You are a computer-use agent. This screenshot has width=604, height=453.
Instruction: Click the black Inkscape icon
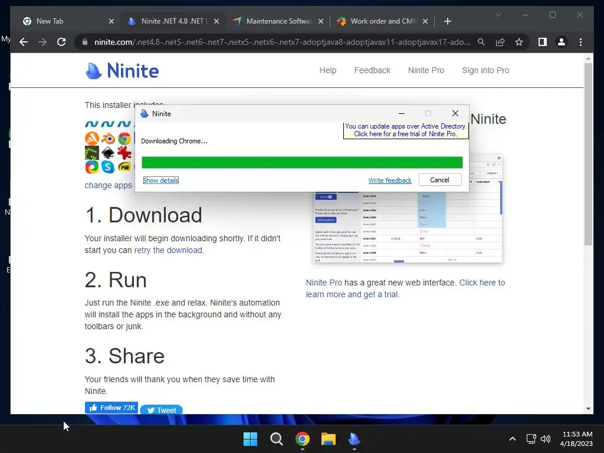tap(109, 153)
